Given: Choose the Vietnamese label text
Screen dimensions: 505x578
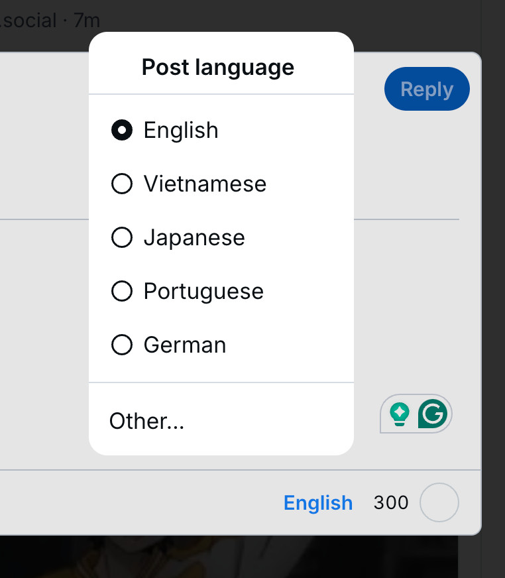Looking at the screenshot, I should pyautogui.click(x=205, y=184).
